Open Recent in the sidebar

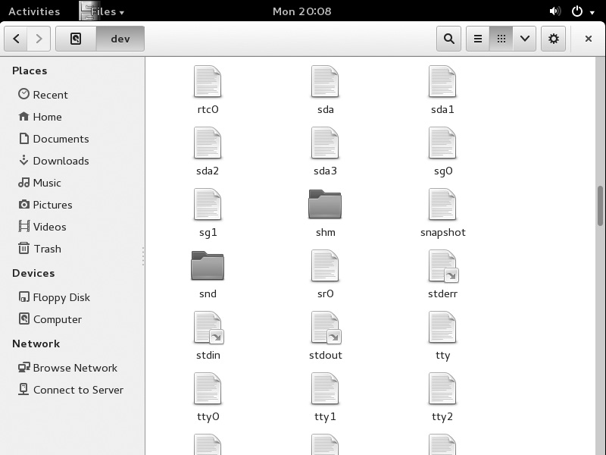click(x=43, y=94)
